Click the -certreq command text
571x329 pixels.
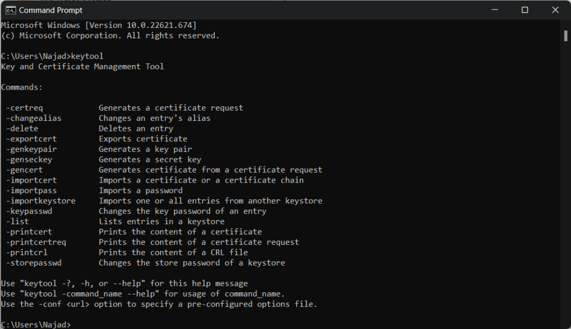(x=22, y=107)
